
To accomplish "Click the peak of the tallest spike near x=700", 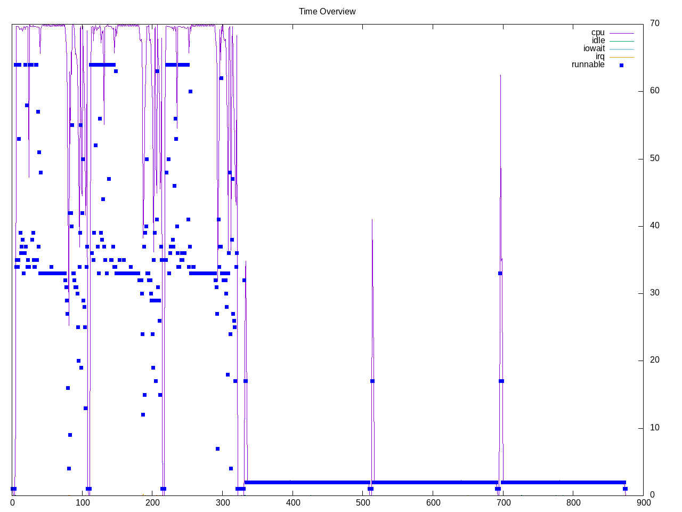I will pos(500,76).
